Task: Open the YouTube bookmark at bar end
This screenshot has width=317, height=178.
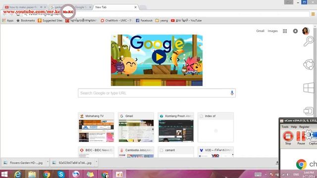Action: coord(186,20)
